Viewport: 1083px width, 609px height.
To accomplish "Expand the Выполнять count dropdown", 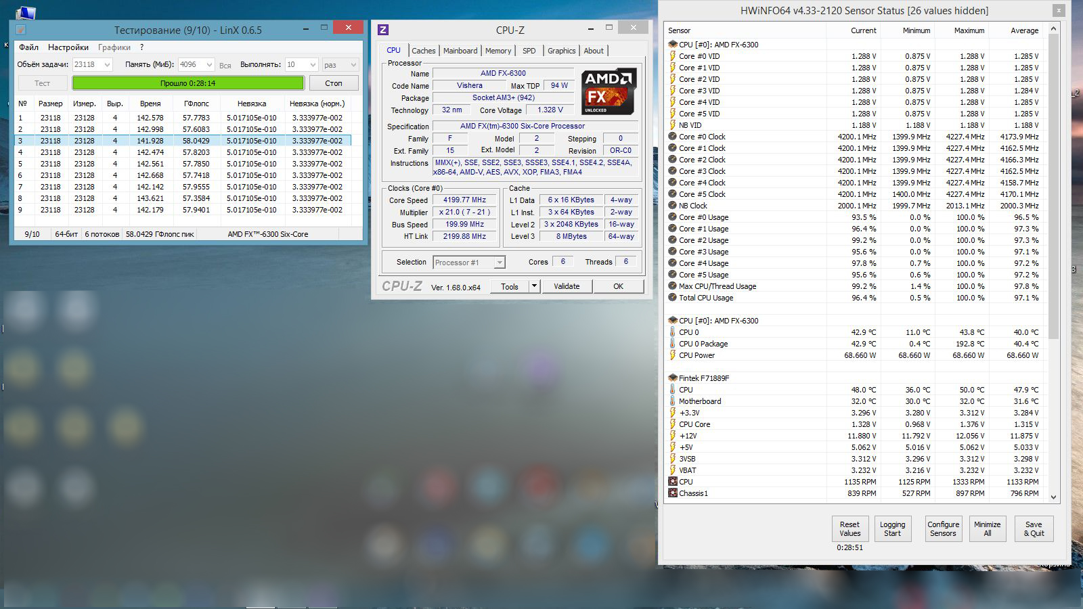I will (313, 65).
